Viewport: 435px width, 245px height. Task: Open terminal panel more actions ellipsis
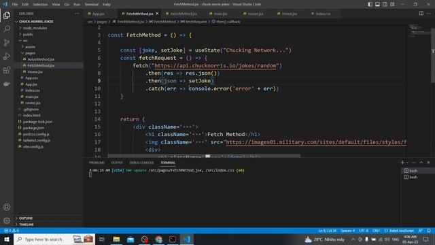pyautogui.click(x=414, y=163)
